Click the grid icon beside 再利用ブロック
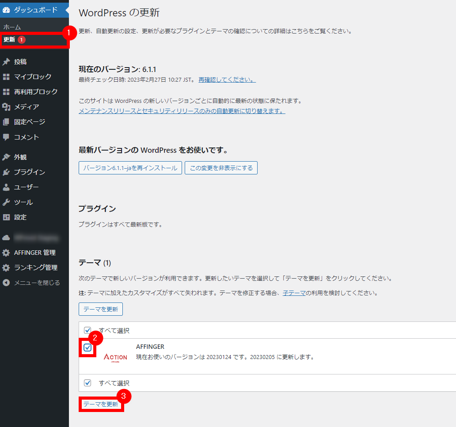The image size is (456, 427). [6, 92]
